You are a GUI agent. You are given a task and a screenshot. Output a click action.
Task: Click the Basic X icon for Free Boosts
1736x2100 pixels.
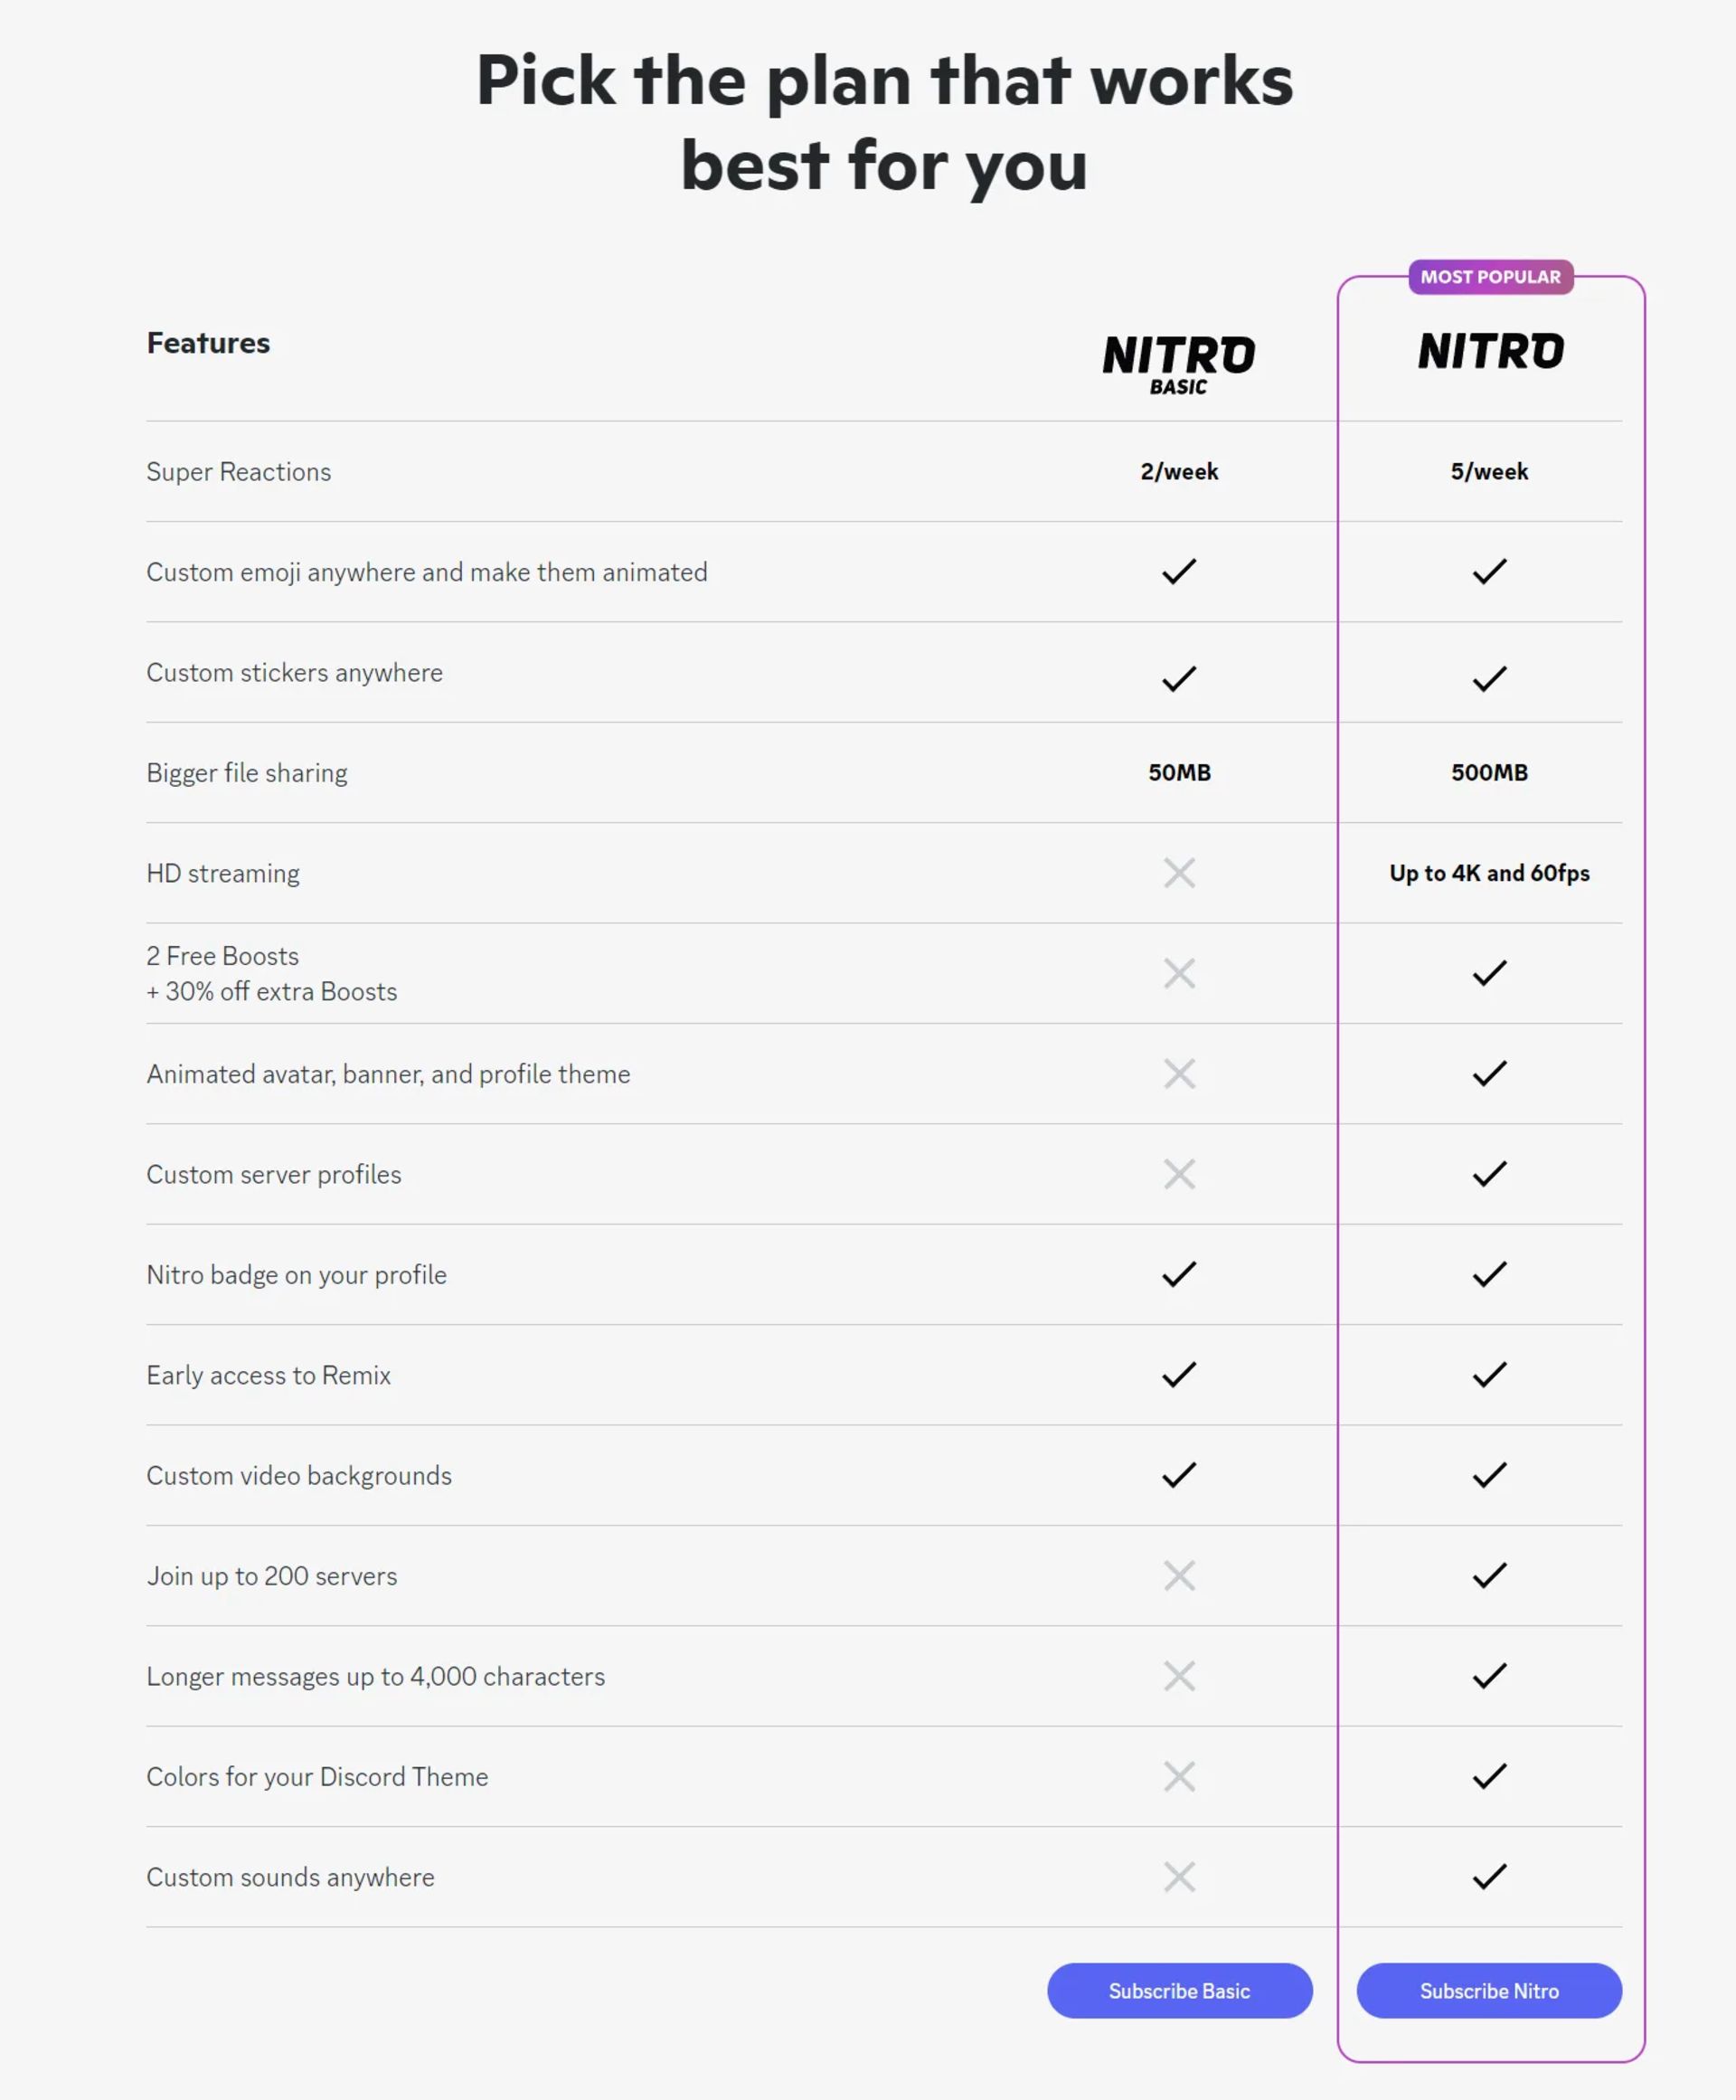click(1179, 973)
